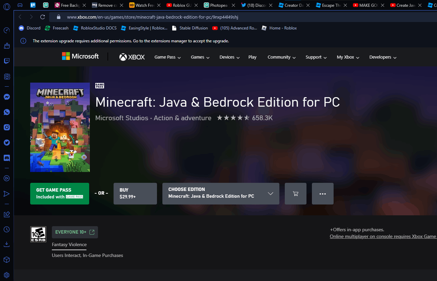
Task: Click the Buy $29.99+ button
Action: click(135, 194)
